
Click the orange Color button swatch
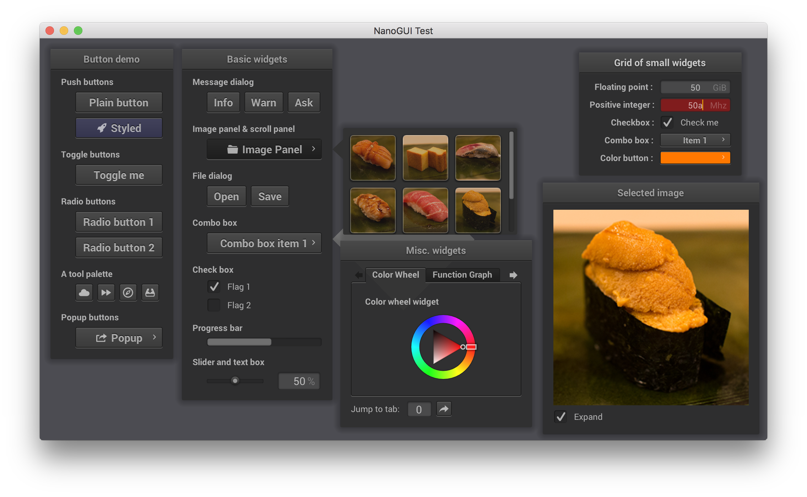pyautogui.click(x=695, y=157)
